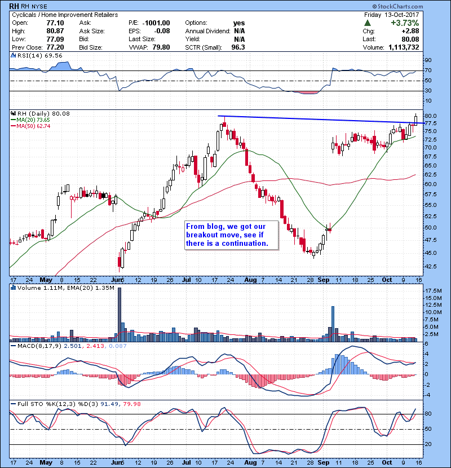451x468 pixels.
Task: Click 'Cyclicals / Home Improvement Retailers' sector text
Action: point(65,15)
